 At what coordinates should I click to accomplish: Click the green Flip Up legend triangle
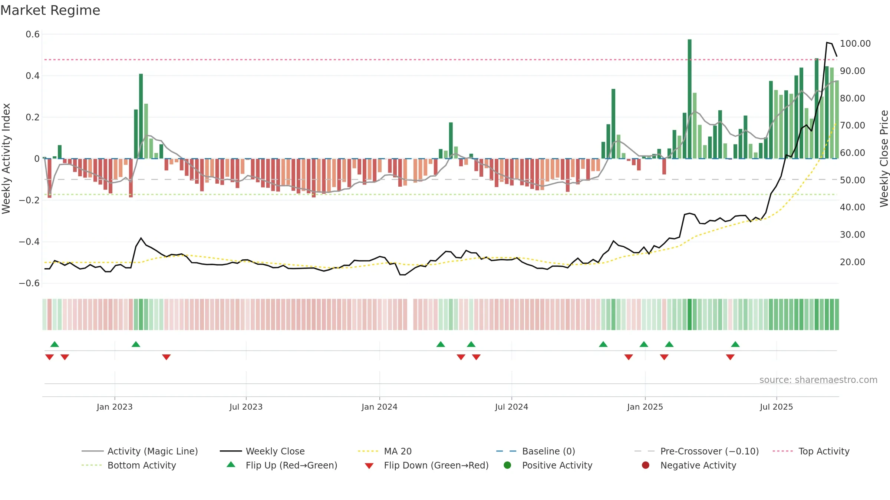point(231,464)
